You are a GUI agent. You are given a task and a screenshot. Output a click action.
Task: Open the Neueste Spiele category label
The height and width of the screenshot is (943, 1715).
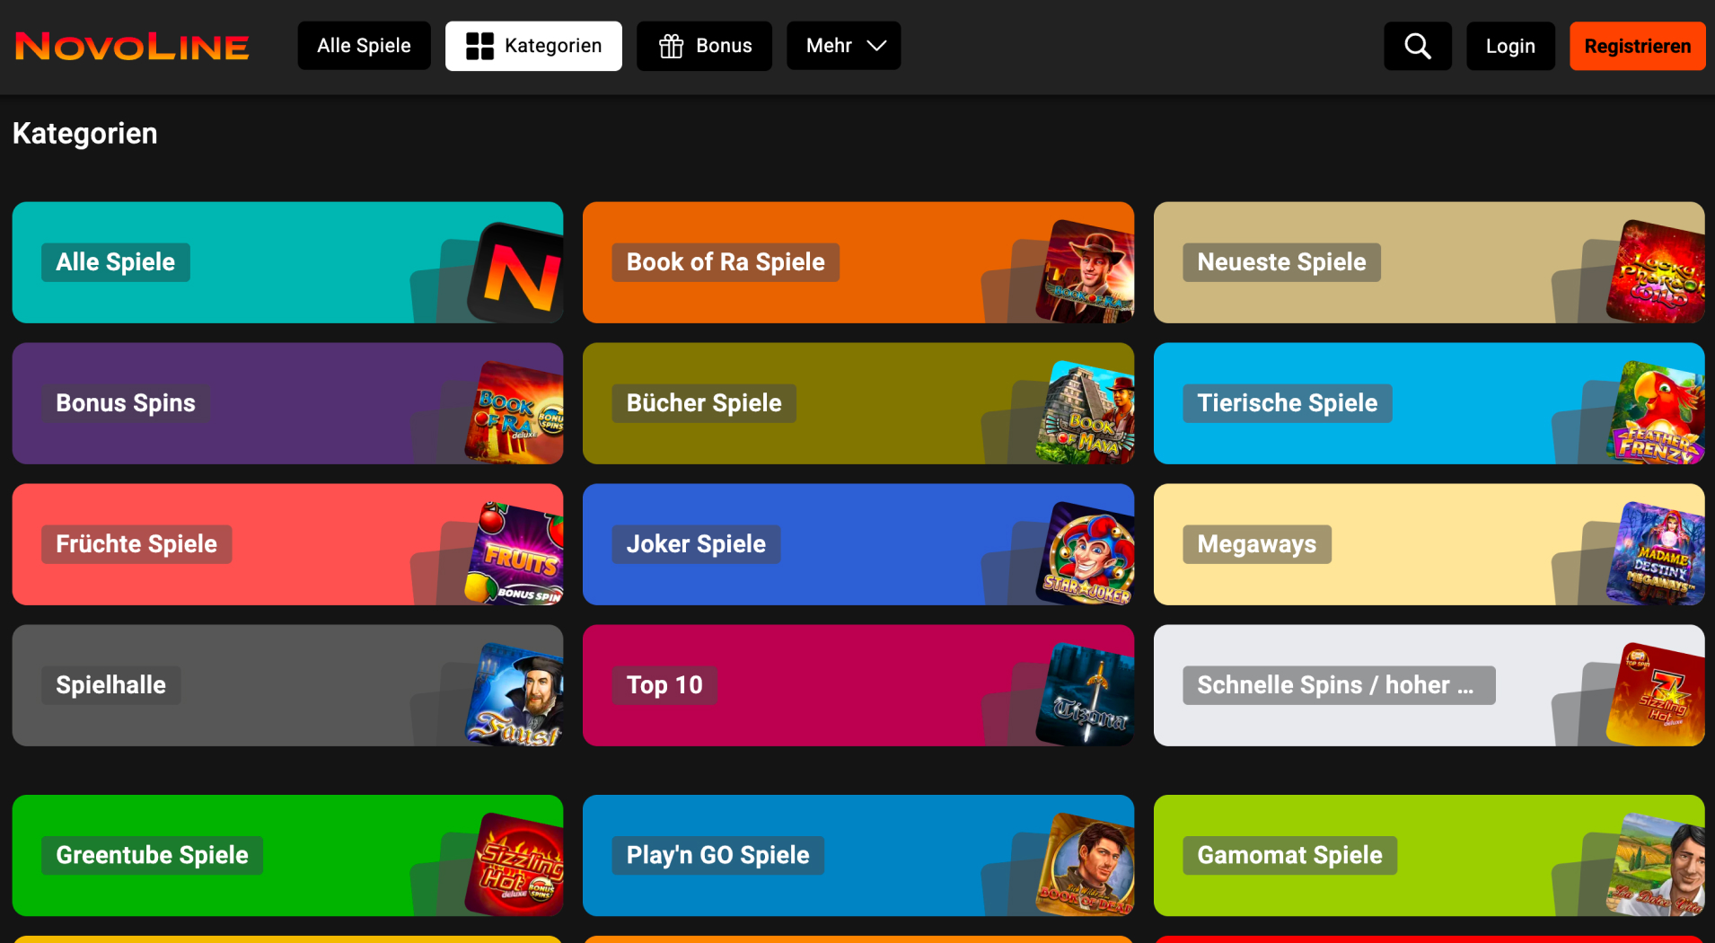1281,262
